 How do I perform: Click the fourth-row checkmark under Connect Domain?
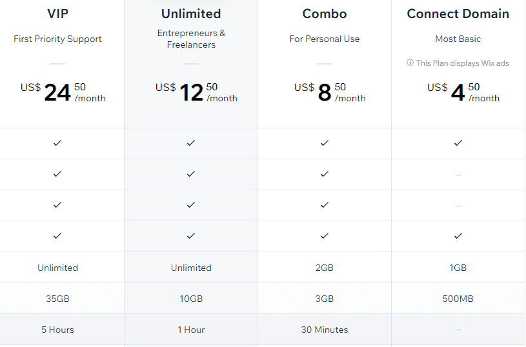458,236
